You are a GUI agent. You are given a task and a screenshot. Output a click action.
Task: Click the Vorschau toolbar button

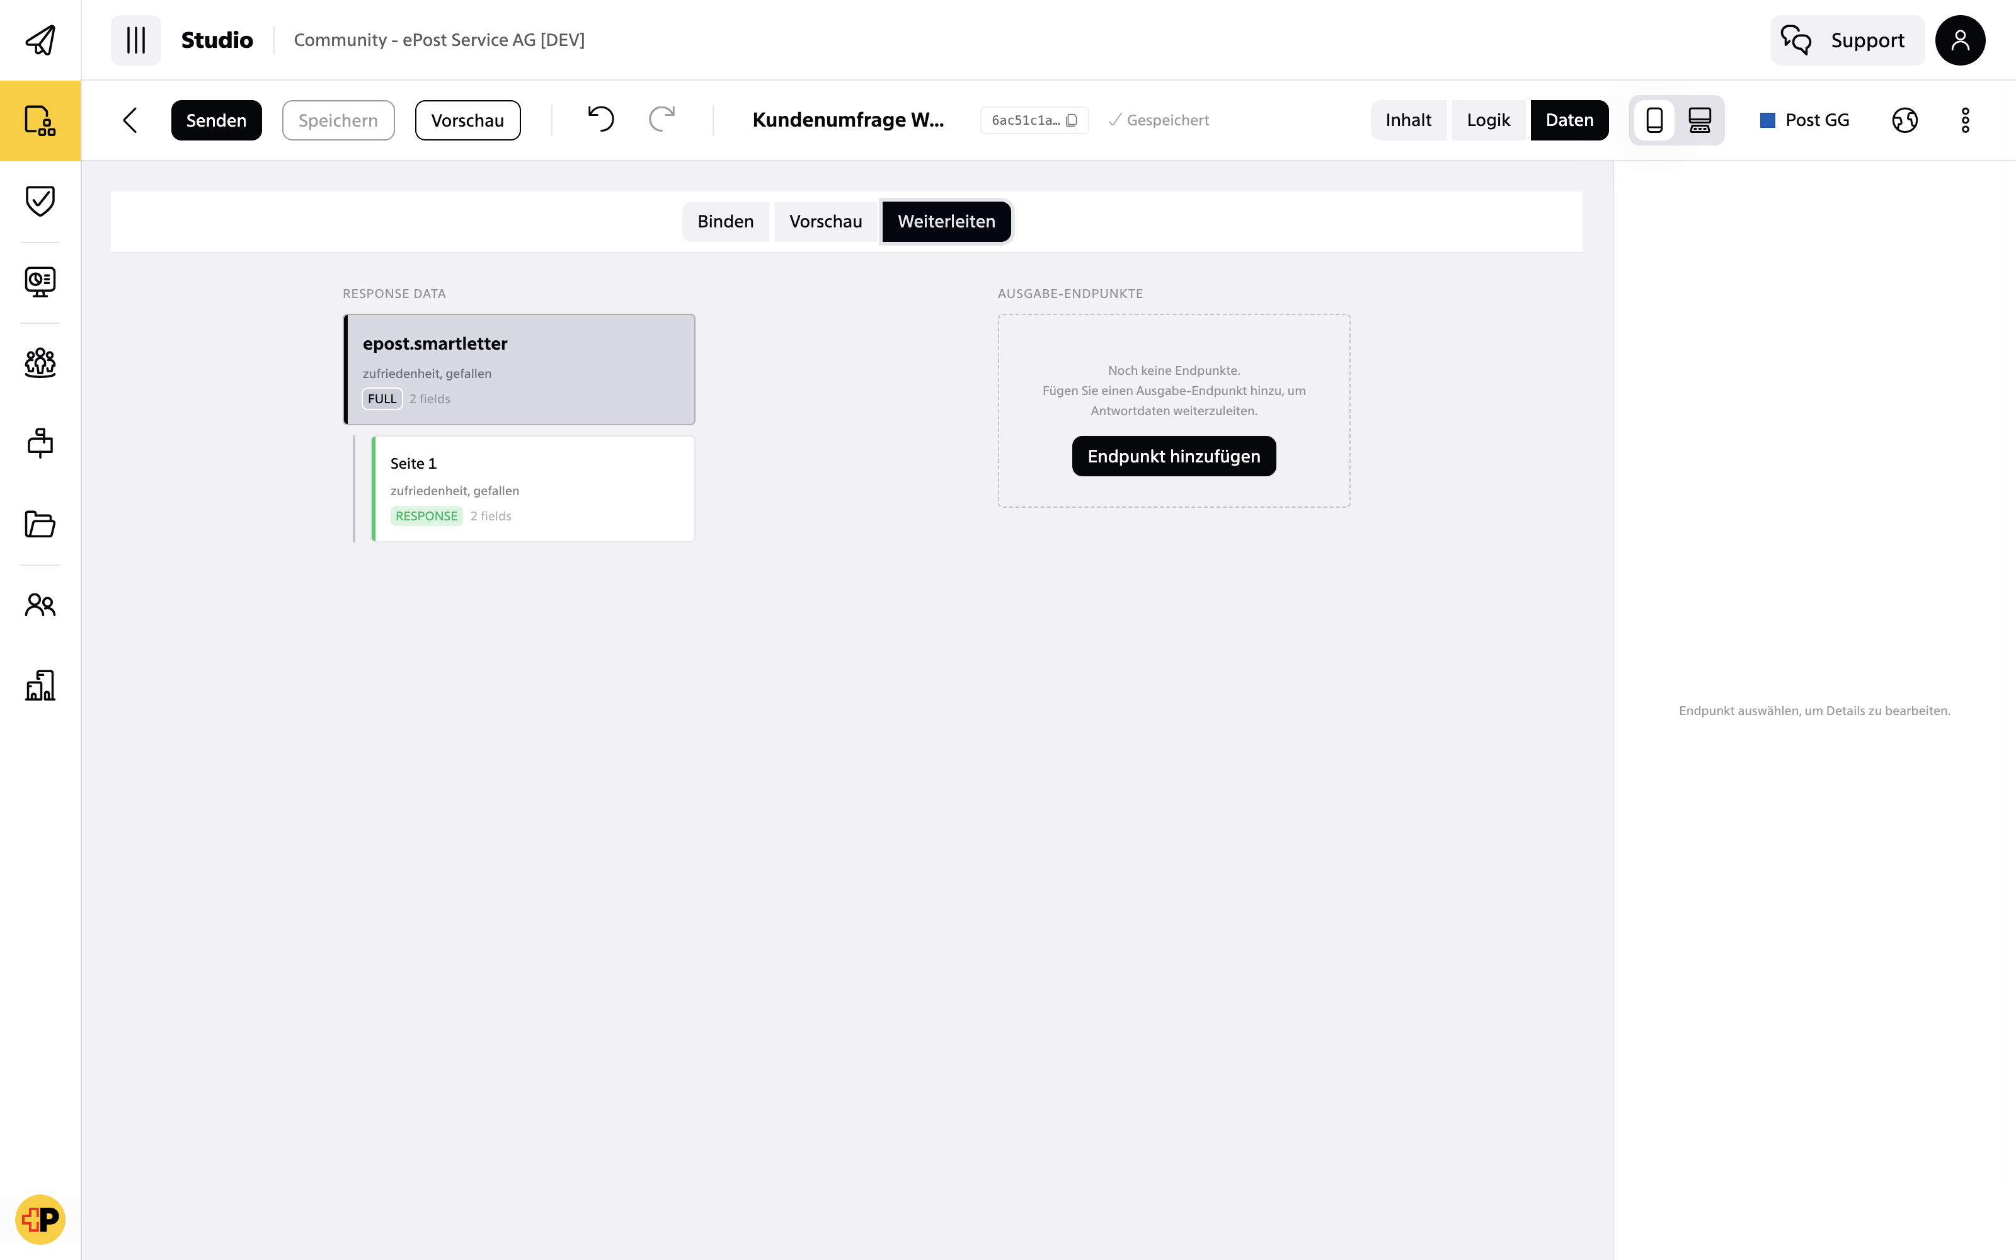tap(467, 120)
